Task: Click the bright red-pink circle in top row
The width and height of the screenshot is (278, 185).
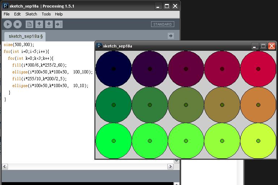Action: coord(258,69)
